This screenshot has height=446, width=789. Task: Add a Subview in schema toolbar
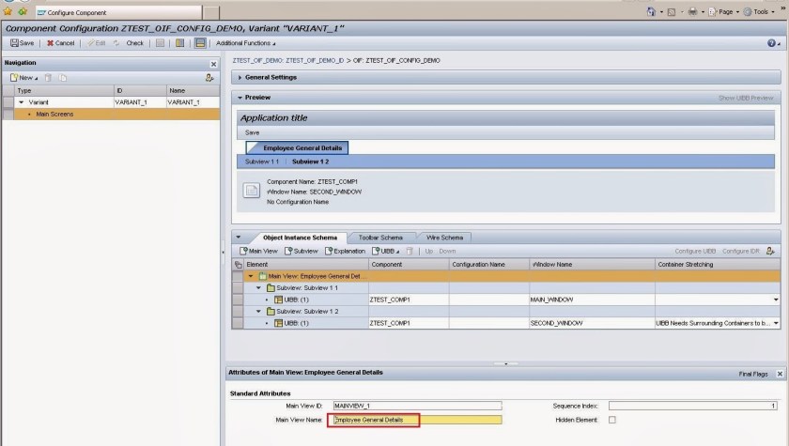302,251
